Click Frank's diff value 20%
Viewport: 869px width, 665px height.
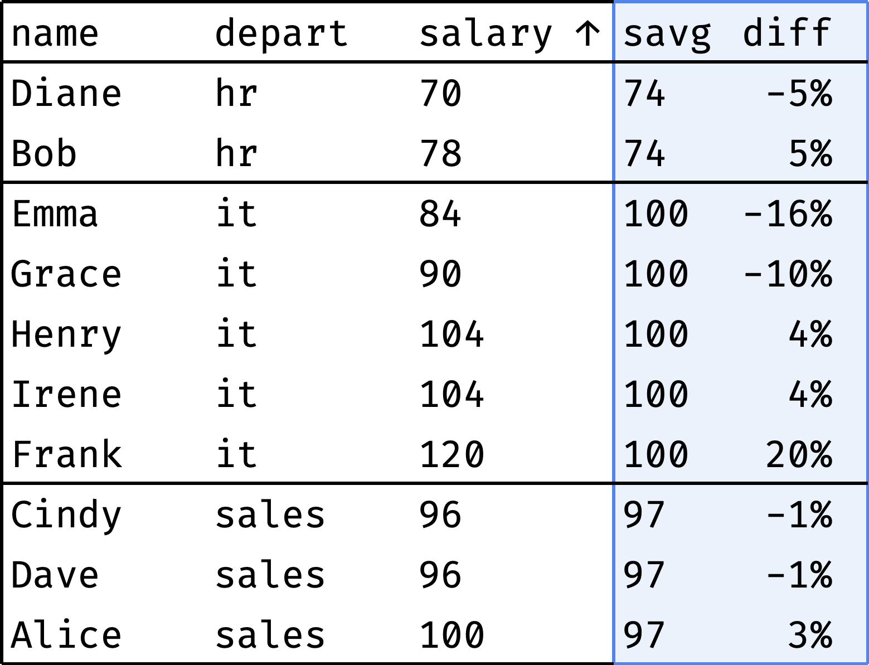tap(799, 454)
